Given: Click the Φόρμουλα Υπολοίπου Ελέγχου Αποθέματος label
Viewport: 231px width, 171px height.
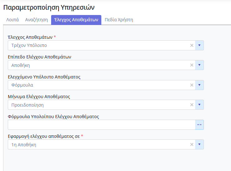Looking at the screenshot, I should 53,117.
